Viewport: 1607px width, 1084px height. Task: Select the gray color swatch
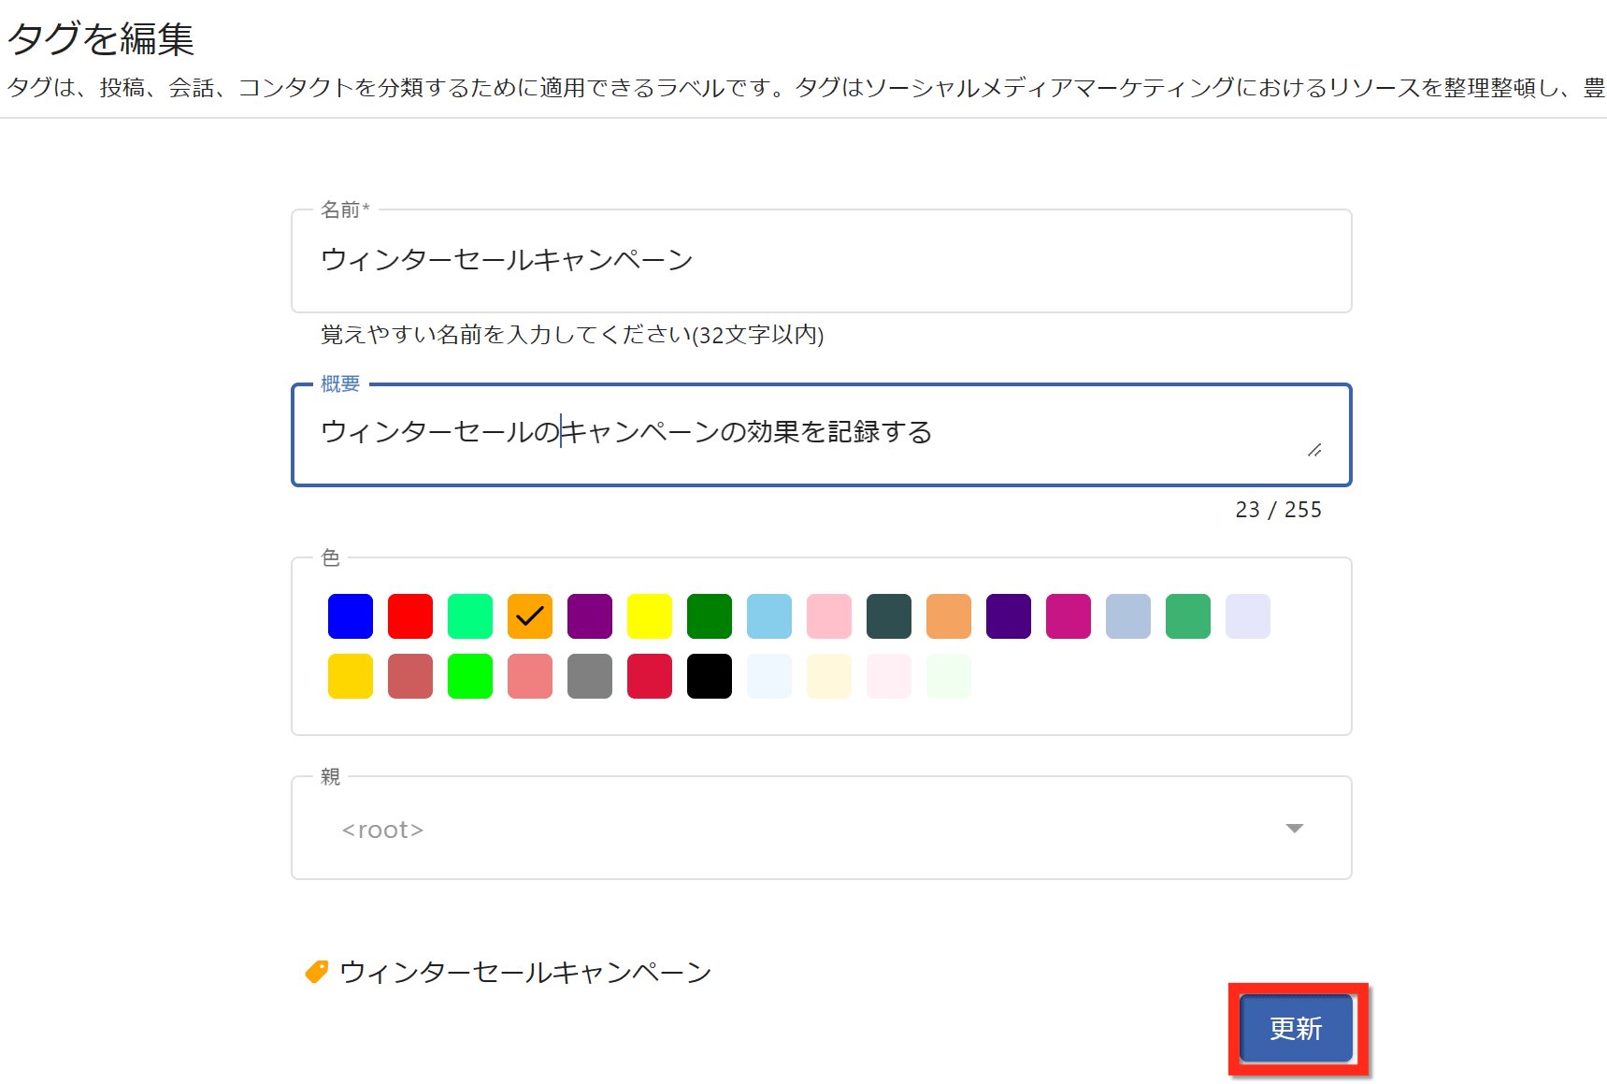pos(590,676)
